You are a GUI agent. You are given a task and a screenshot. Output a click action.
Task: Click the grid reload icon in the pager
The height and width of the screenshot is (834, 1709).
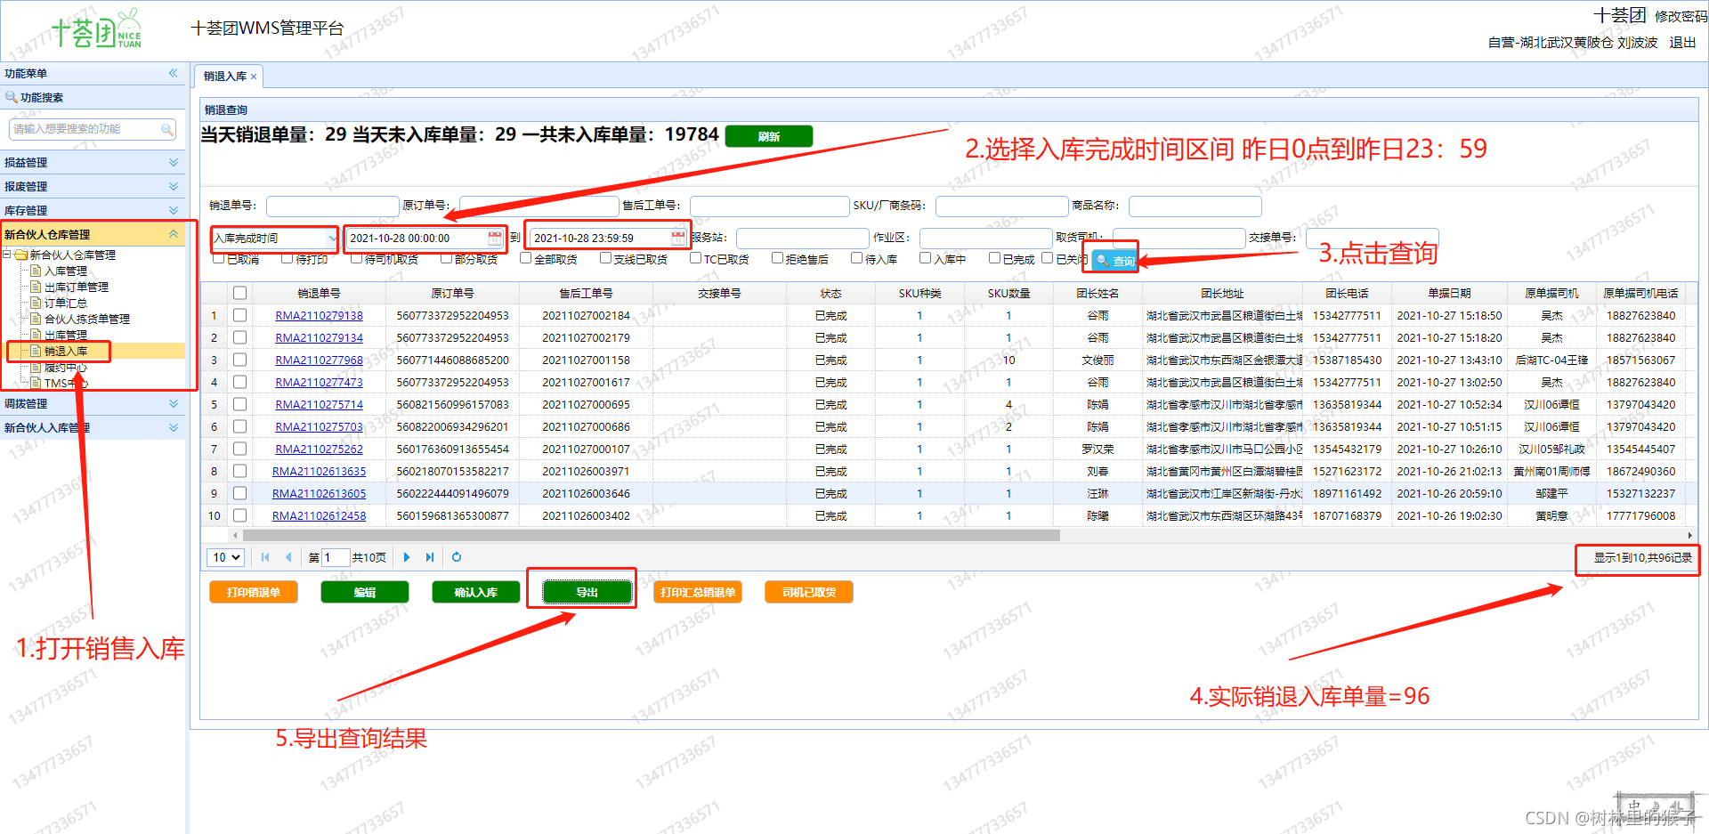tap(457, 557)
